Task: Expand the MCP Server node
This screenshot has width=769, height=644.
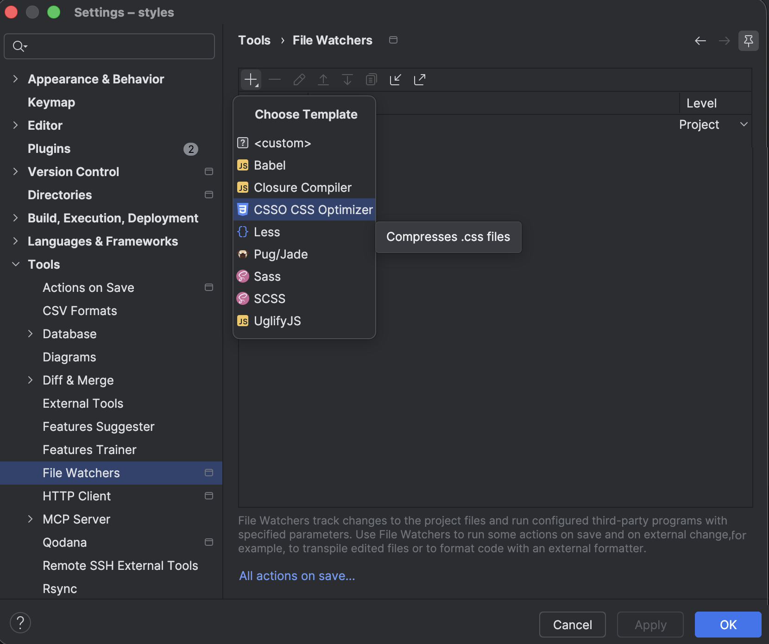Action: 30,519
